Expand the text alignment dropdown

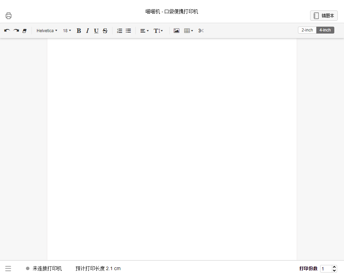pyautogui.click(x=144, y=31)
